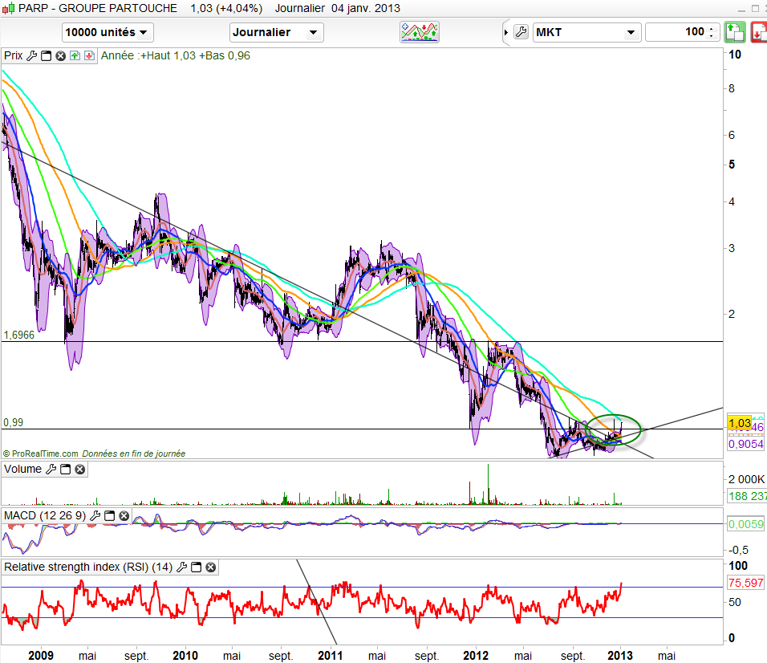This screenshot has height=663, width=767.
Task: Click the quantity field showing 100
Action: [x=676, y=32]
